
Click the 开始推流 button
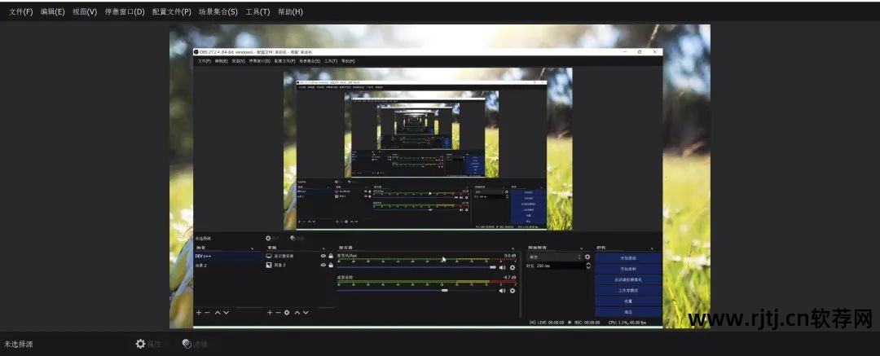(627, 257)
